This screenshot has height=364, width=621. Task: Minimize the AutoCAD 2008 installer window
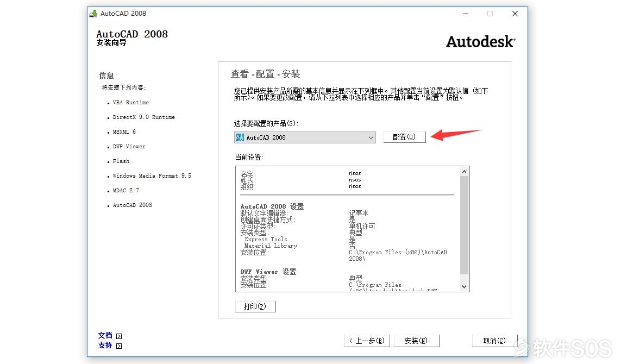click(466, 14)
